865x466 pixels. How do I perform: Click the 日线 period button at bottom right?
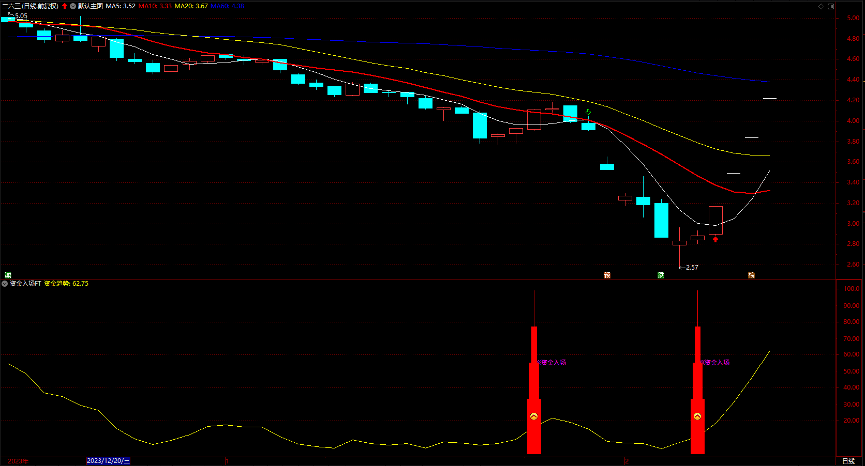tap(848, 461)
